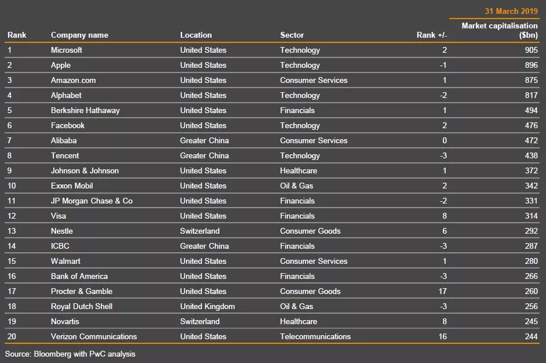
Task: Click rank change '0' in Alibaba row
Action: pyautogui.click(x=445, y=140)
